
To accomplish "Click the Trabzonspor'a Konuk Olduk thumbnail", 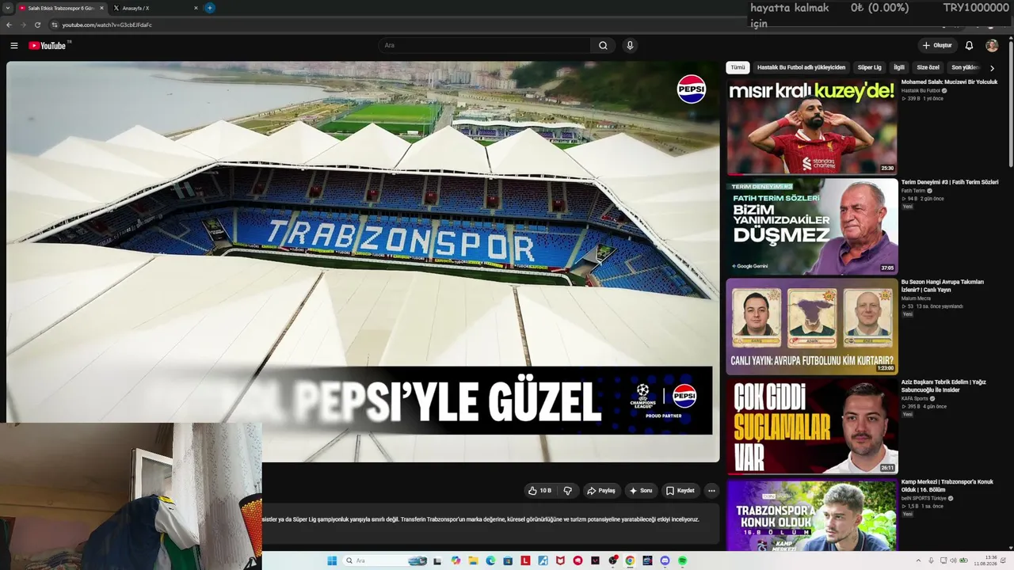I will click(812, 515).
